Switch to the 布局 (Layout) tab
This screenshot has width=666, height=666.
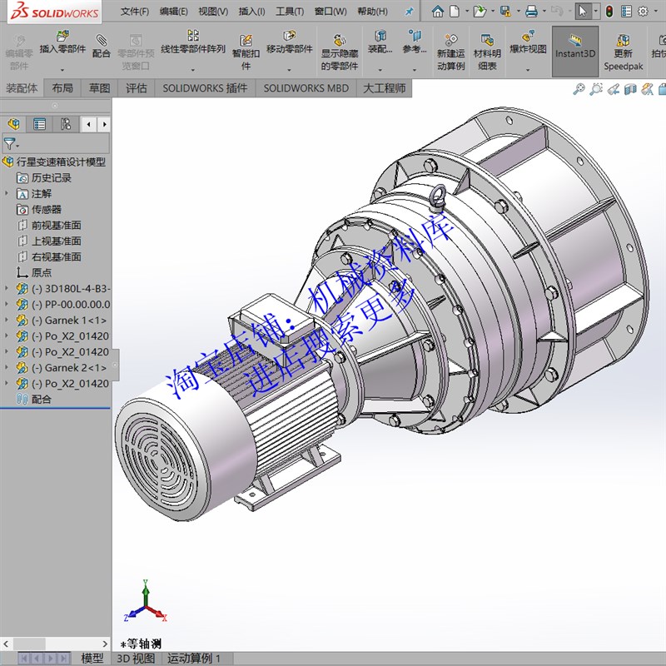pyautogui.click(x=62, y=88)
